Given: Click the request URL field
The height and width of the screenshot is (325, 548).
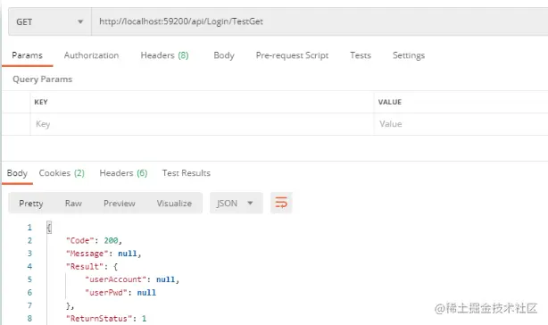Looking at the screenshot, I should click(x=320, y=21).
